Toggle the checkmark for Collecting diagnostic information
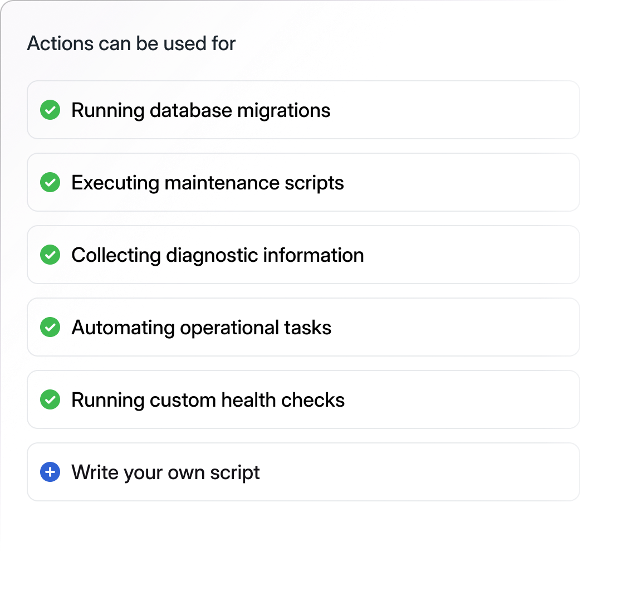Image resolution: width=617 pixels, height=595 pixels. click(x=50, y=255)
